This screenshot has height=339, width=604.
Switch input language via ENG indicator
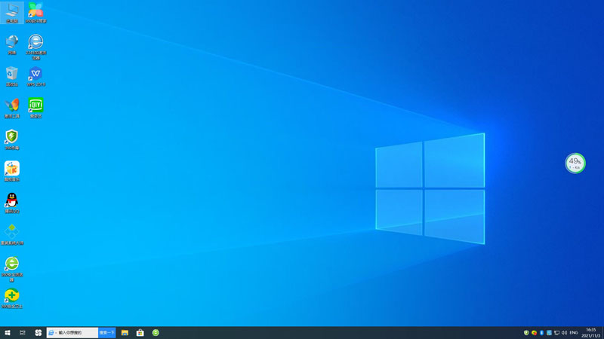coord(574,332)
